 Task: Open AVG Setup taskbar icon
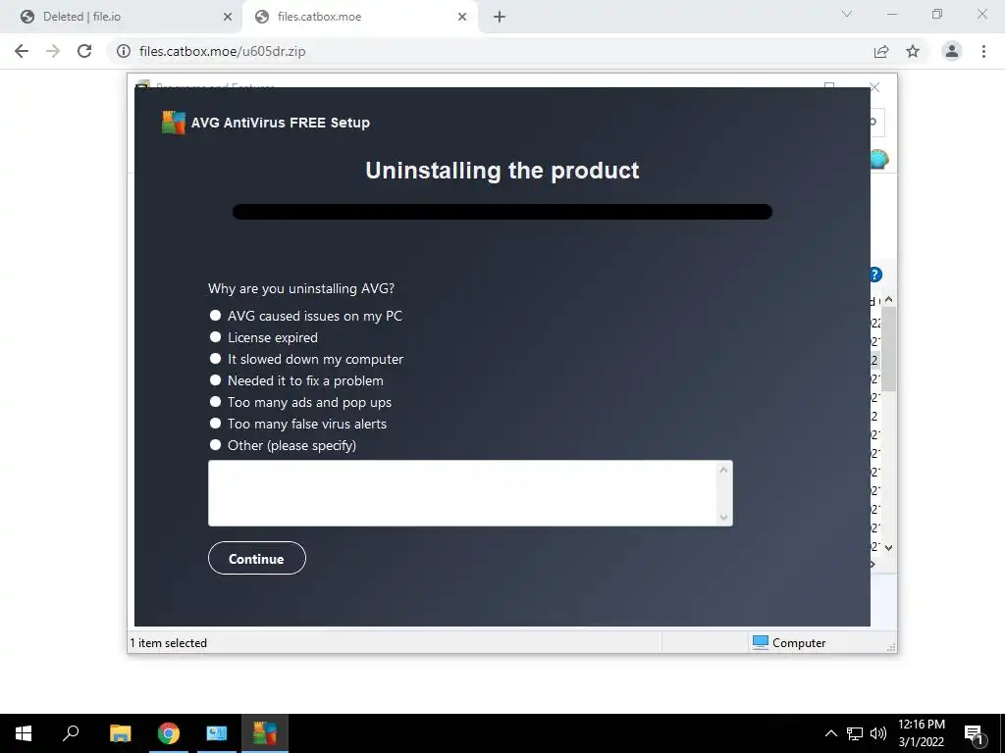(x=265, y=733)
